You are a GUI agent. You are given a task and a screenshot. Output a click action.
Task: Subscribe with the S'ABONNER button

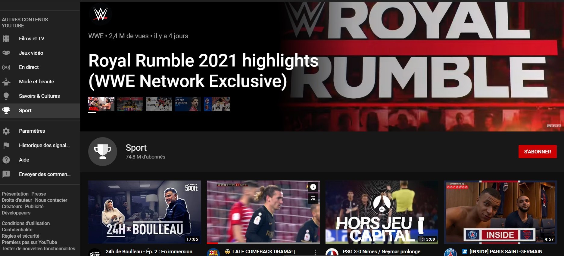point(538,152)
